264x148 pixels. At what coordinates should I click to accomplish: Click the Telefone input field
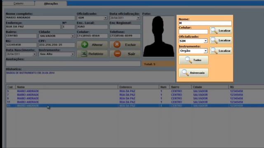[125, 36]
